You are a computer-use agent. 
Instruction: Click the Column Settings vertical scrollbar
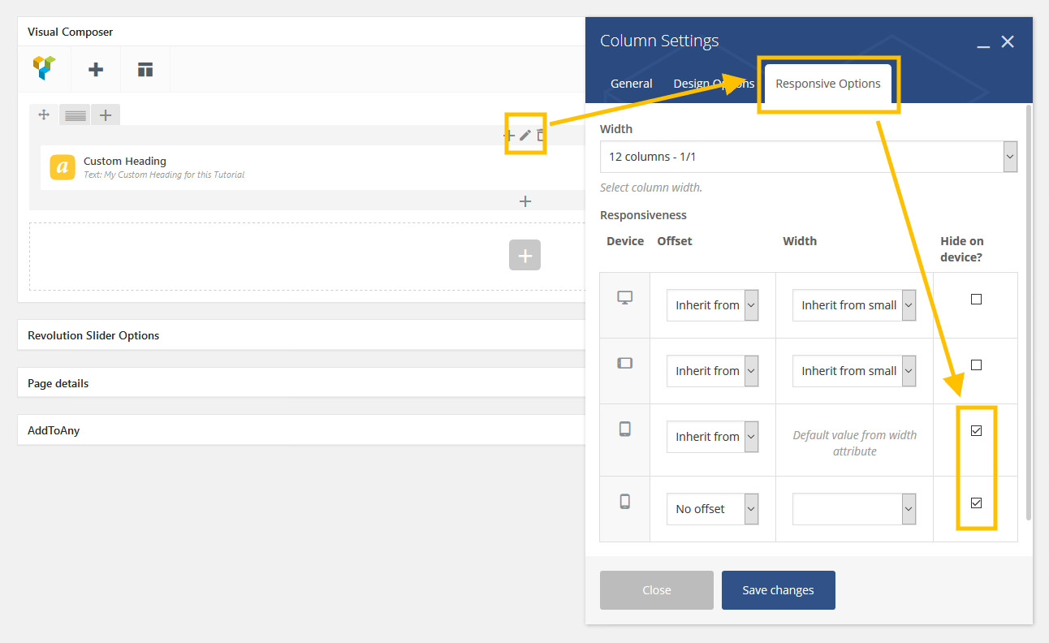1029,309
